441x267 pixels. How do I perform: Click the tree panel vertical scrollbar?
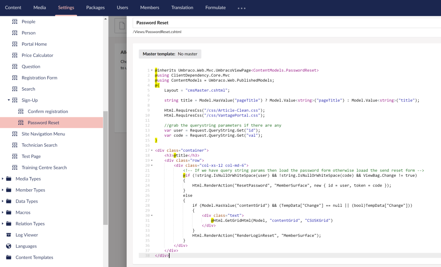pyautogui.click(x=106, y=168)
